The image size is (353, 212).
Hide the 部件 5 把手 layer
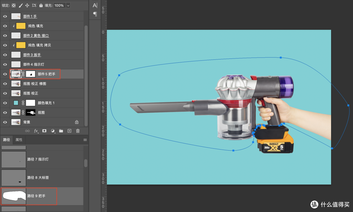5,74
